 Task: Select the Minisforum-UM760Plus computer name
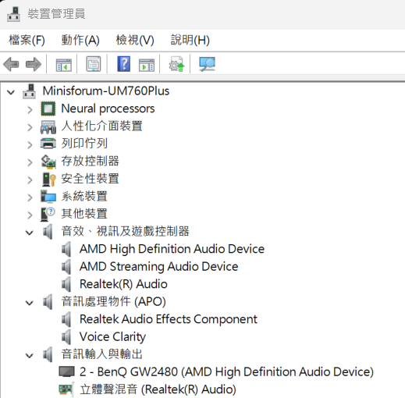(106, 91)
